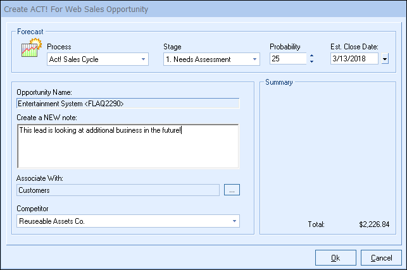Open the Process dropdown (Act! Sales Cycle)
Screen dimensions: 407x270
97,59
